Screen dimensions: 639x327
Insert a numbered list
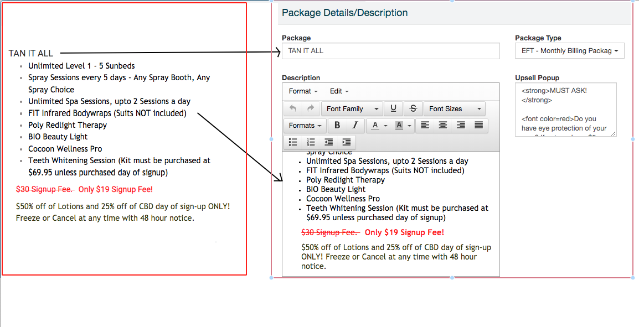point(311,142)
